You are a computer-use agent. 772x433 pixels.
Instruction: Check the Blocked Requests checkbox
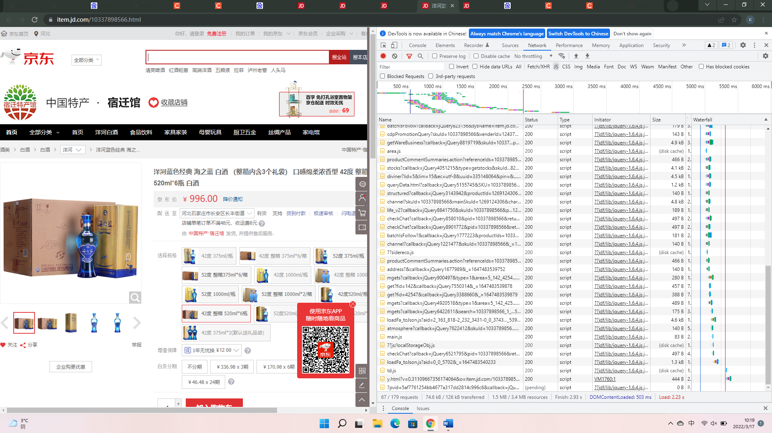382,76
